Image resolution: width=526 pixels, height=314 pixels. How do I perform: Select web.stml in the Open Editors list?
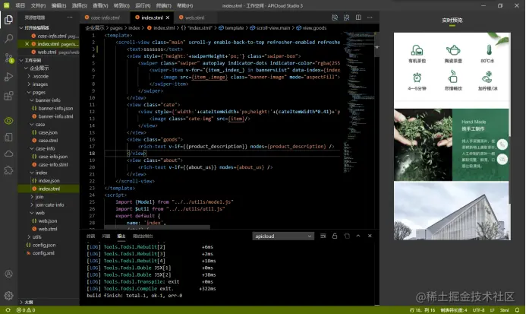(47, 52)
